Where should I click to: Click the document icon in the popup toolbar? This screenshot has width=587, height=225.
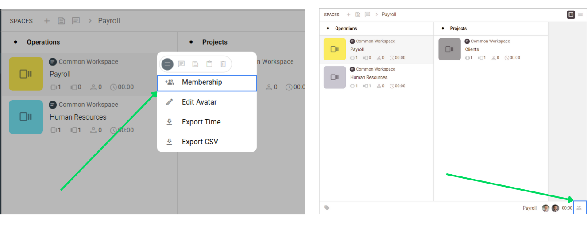click(x=195, y=64)
